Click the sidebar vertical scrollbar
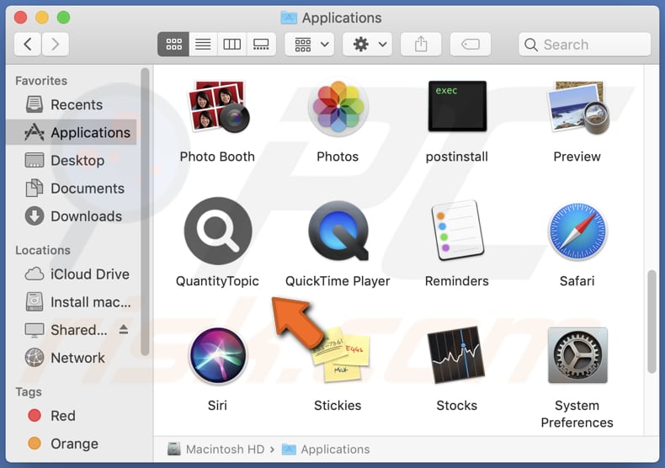665x468 pixels. click(x=145, y=212)
